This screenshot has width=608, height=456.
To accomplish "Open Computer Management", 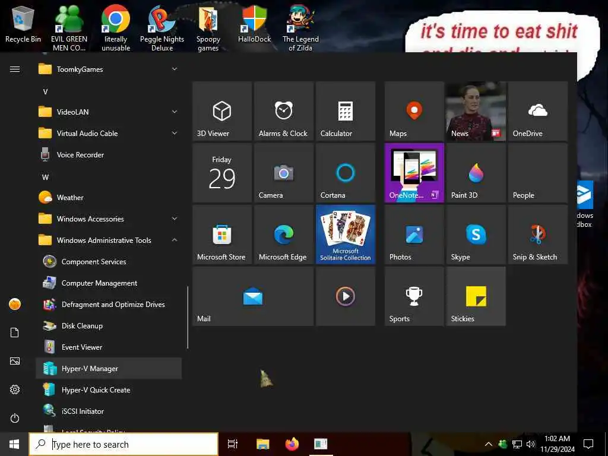I will [109, 283].
